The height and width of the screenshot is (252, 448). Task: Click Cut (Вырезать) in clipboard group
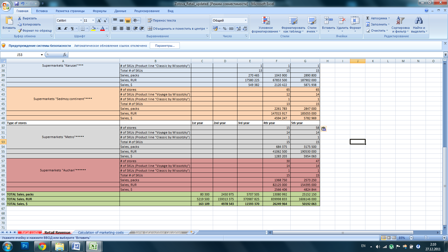coord(27,18)
